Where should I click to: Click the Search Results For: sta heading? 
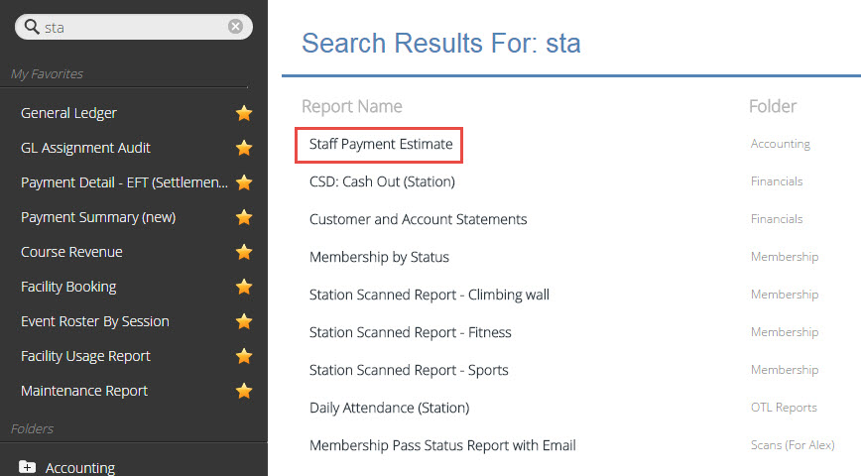pos(441,44)
